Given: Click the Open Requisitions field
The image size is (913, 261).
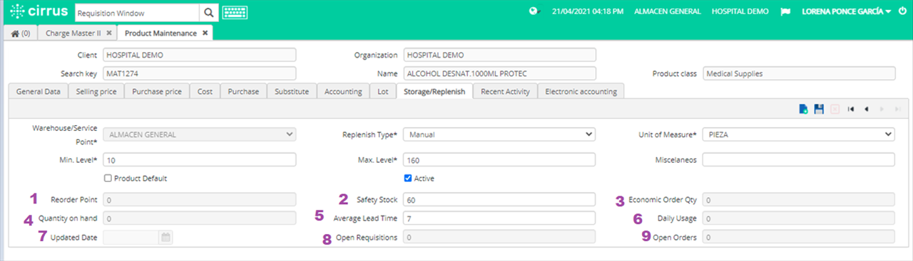Looking at the screenshot, I should coord(499,238).
